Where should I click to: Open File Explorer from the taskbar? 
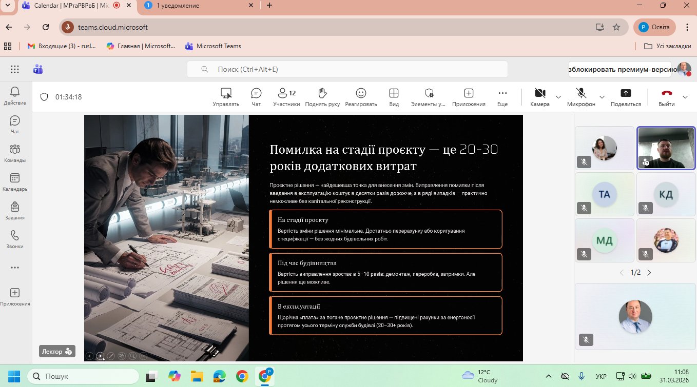point(197,377)
